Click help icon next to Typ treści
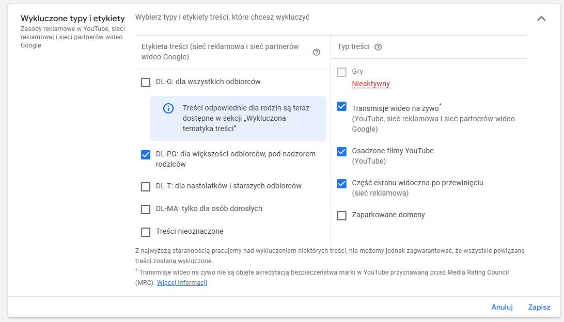This screenshot has height=322, width=564. coord(378,47)
